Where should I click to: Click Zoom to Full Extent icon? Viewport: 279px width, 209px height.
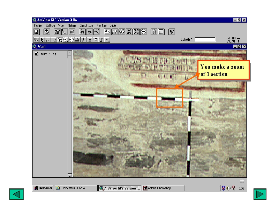click(x=107, y=32)
